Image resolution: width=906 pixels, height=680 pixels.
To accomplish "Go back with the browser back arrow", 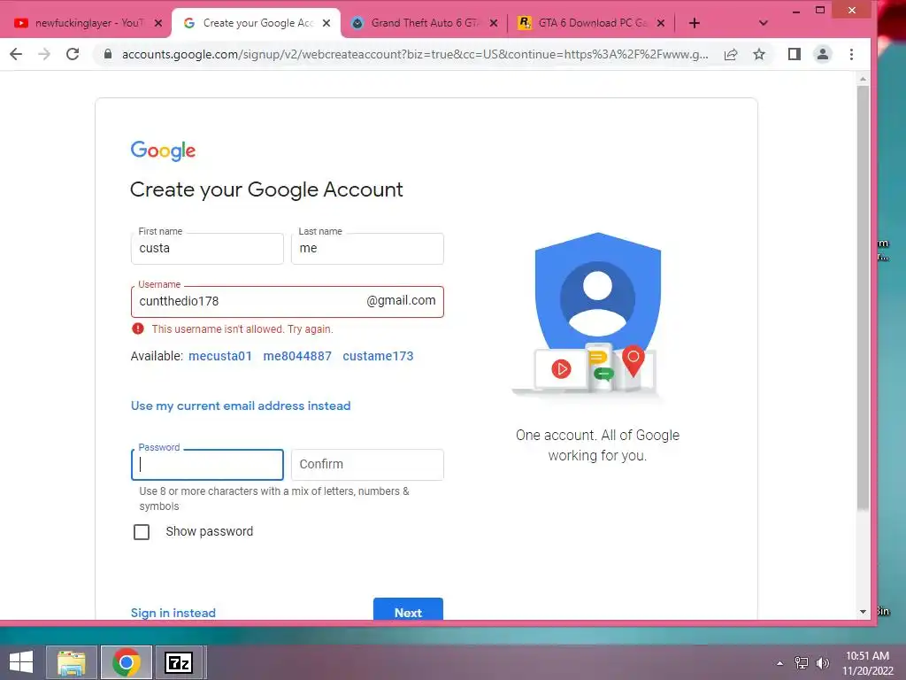I will click(x=16, y=54).
